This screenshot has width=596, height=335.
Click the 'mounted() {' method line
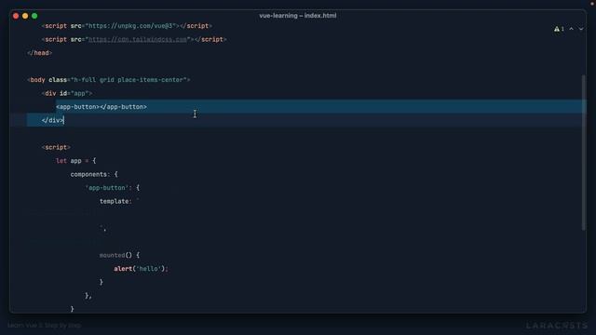119,255
